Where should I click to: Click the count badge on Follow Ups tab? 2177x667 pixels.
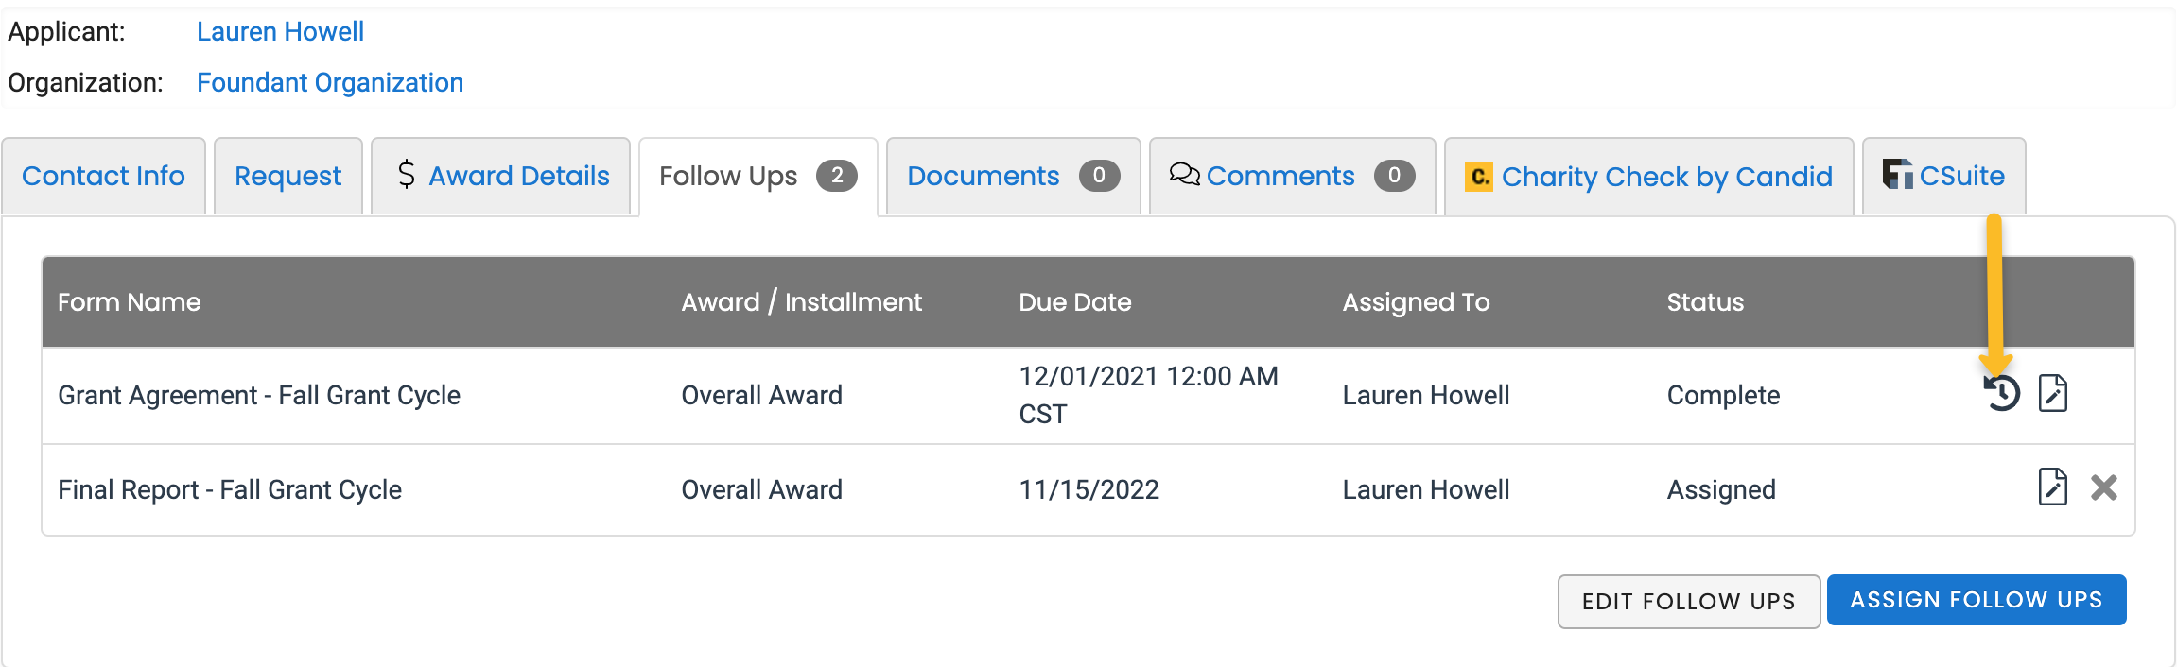click(x=837, y=175)
